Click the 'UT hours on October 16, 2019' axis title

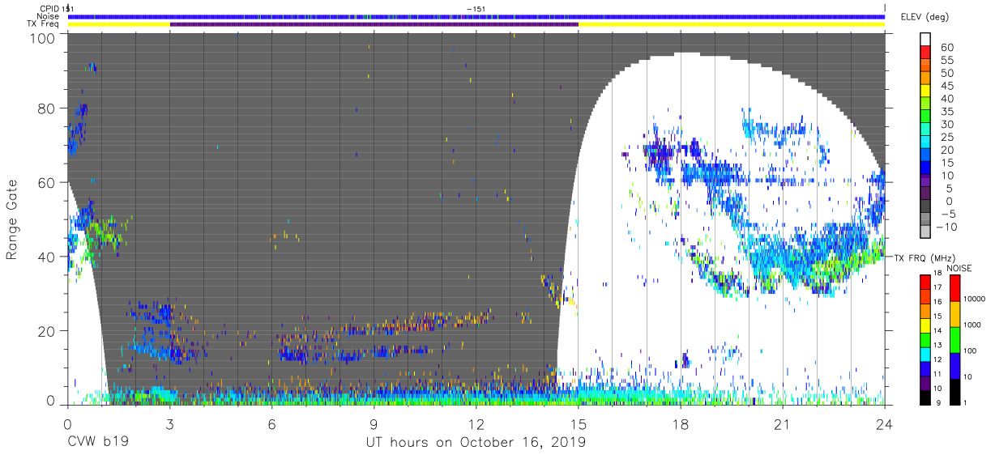pos(476,444)
